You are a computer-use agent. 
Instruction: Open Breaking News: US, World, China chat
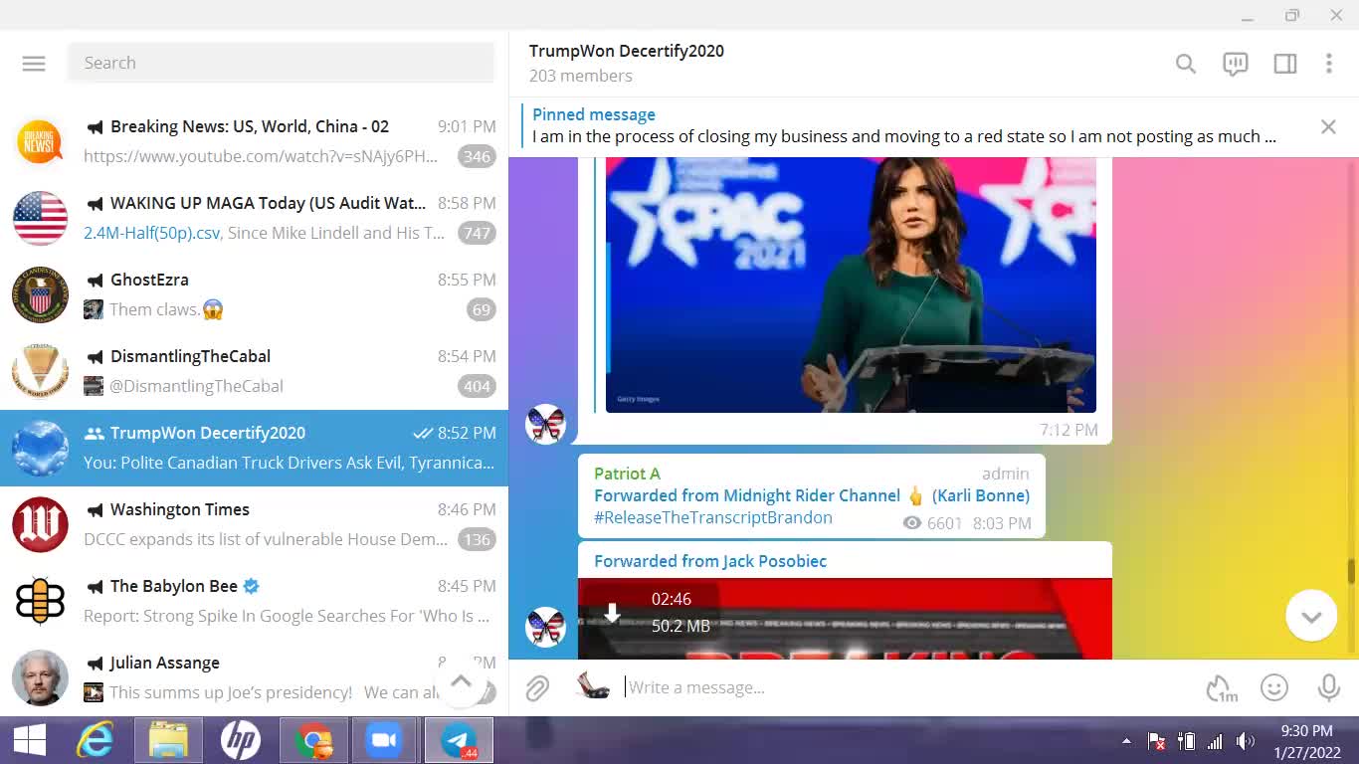coord(254,141)
